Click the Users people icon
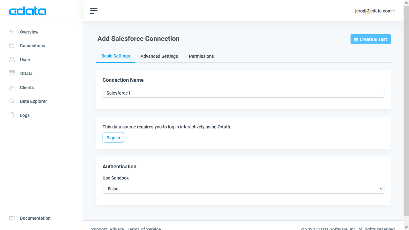The height and width of the screenshot is (230, 409). point(12,59)
